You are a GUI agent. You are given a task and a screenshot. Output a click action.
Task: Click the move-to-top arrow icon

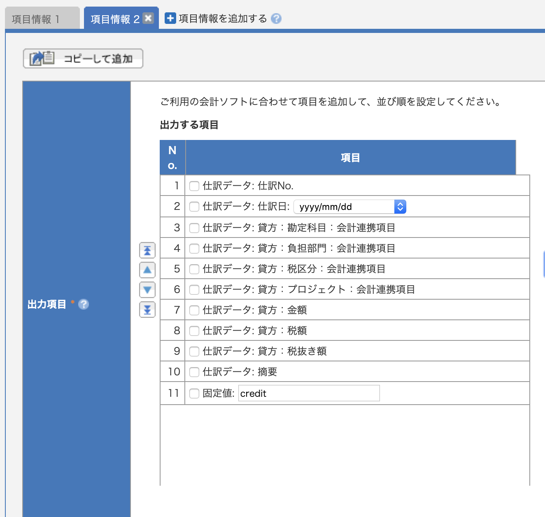[x=147, y=250]
